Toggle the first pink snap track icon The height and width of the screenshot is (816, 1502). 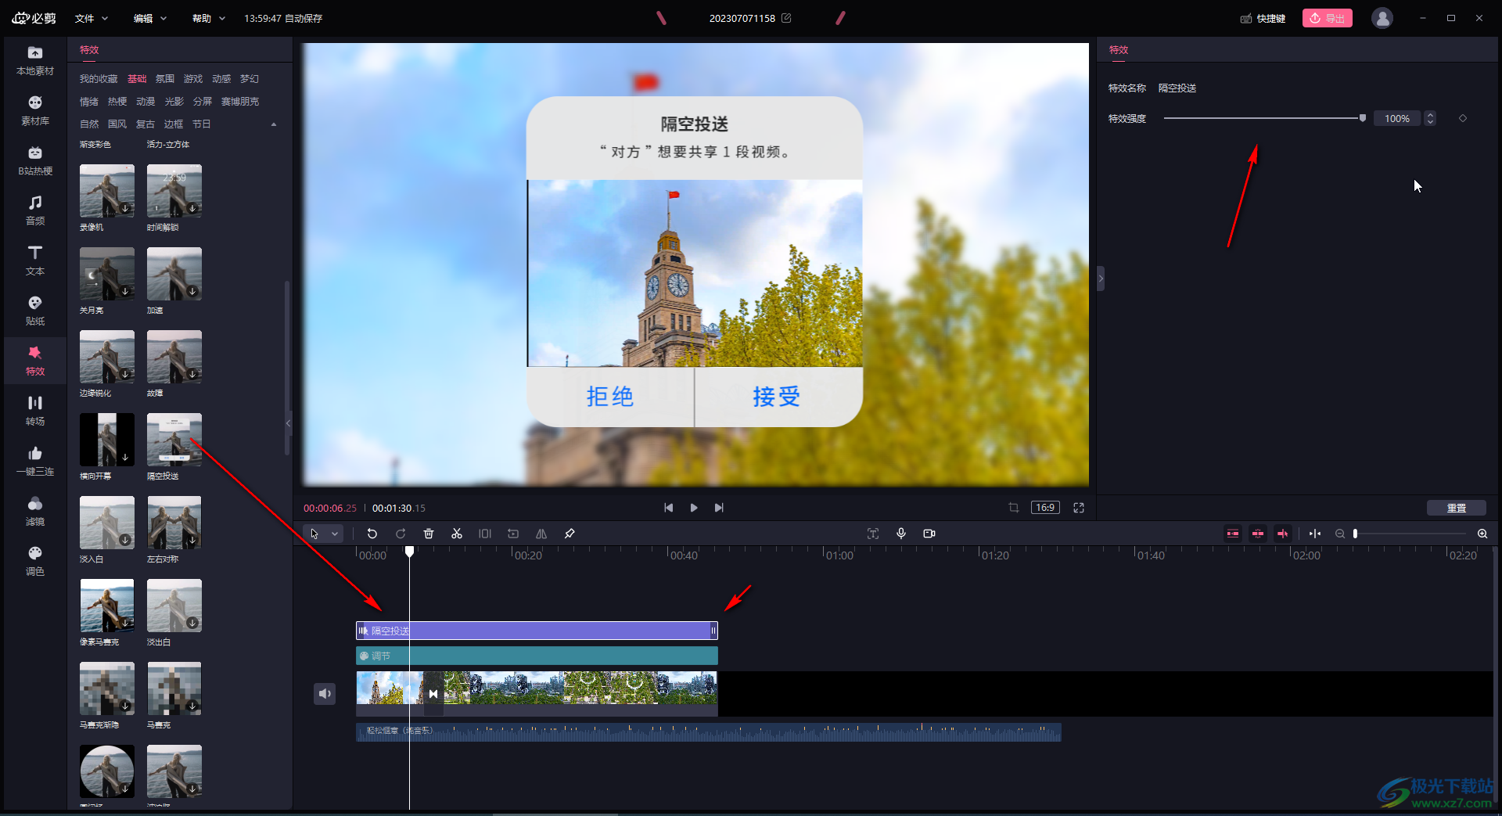tap(1233, 534)
